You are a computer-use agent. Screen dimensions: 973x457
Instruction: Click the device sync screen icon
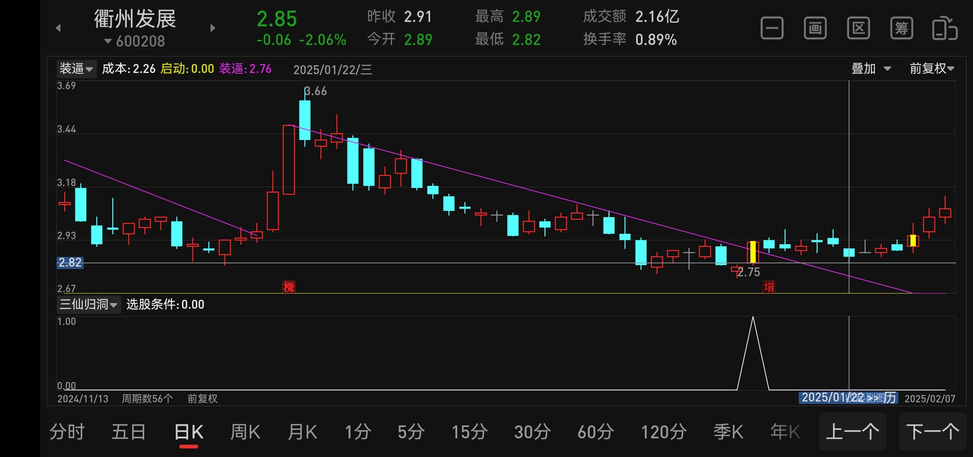(x=945, y=28)
